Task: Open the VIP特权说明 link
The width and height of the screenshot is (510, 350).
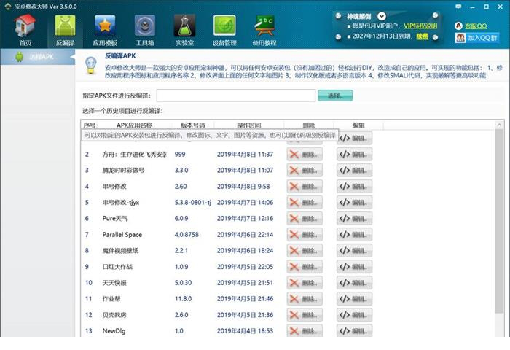Action: (420, 26)
